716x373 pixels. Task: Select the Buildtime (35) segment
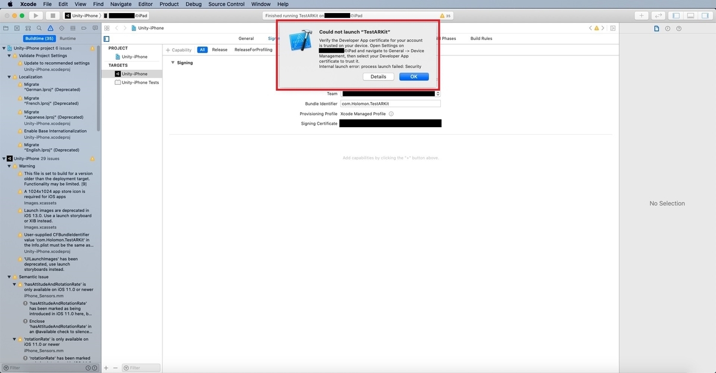coord(41,38)
